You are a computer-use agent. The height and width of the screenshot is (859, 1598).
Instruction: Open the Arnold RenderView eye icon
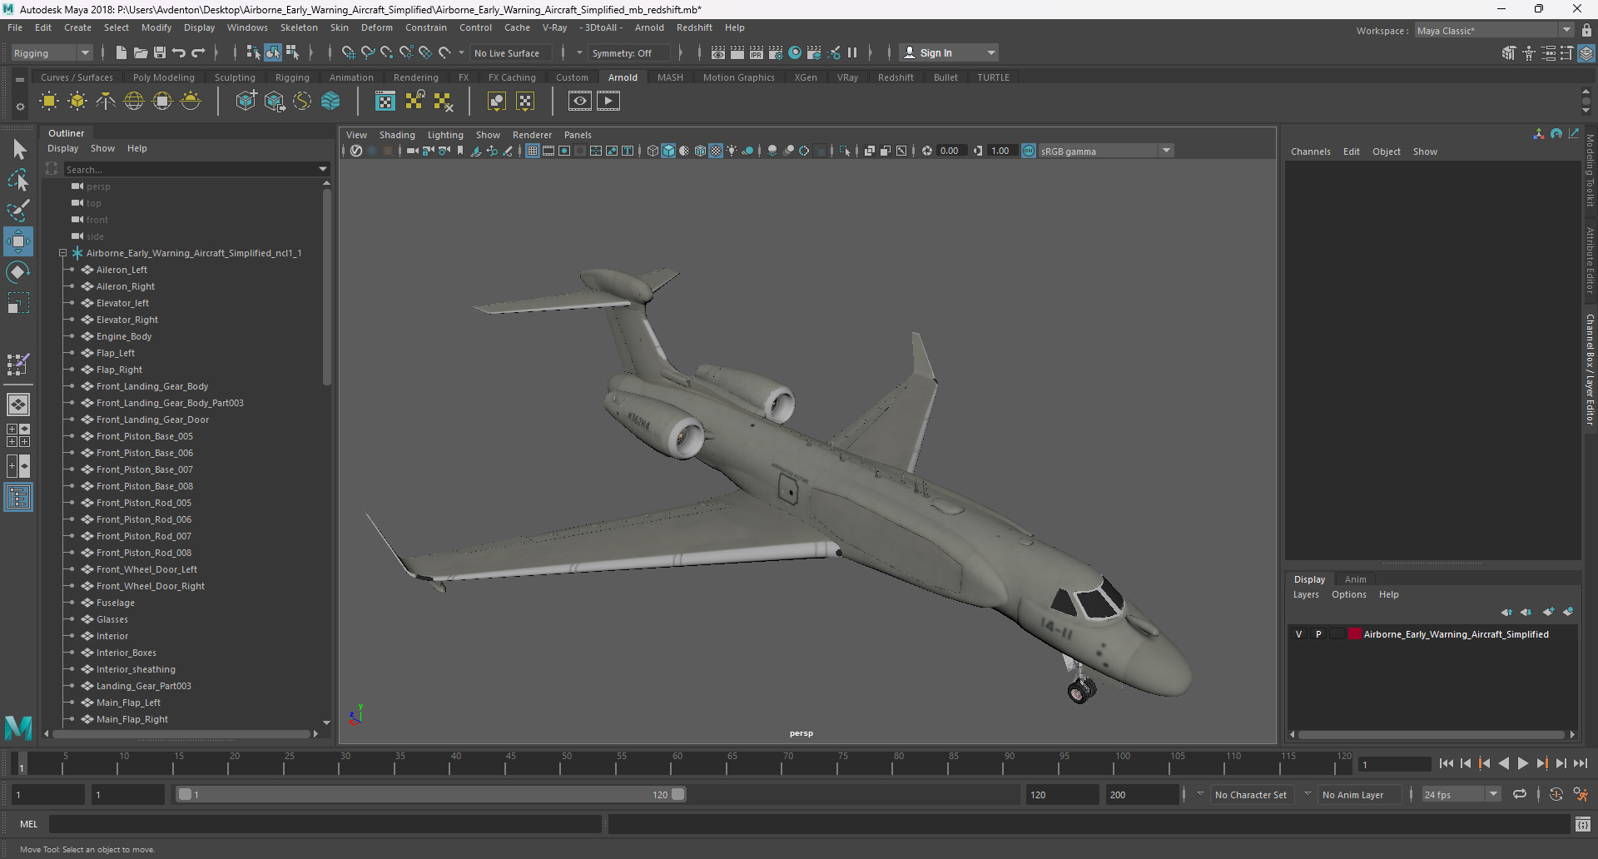click(580, 102)
